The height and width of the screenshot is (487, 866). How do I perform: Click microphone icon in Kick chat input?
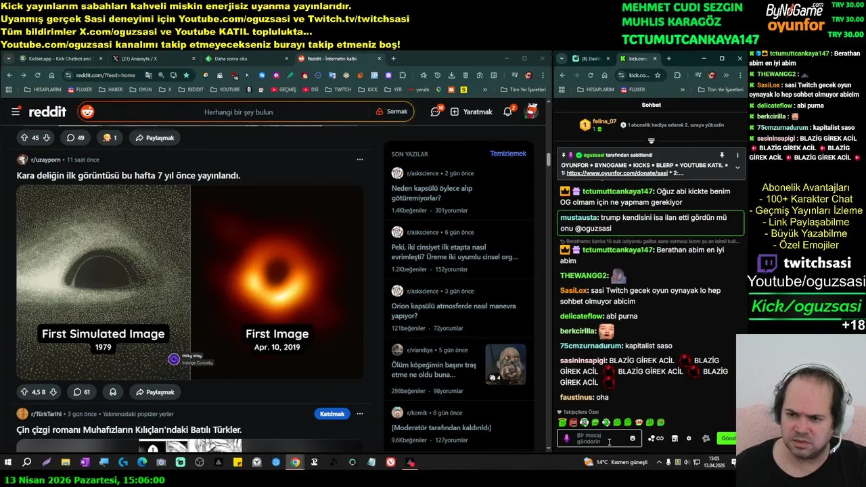point(567,438)
